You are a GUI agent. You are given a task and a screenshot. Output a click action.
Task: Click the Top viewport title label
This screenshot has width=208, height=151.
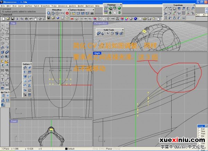coord(13,23)
